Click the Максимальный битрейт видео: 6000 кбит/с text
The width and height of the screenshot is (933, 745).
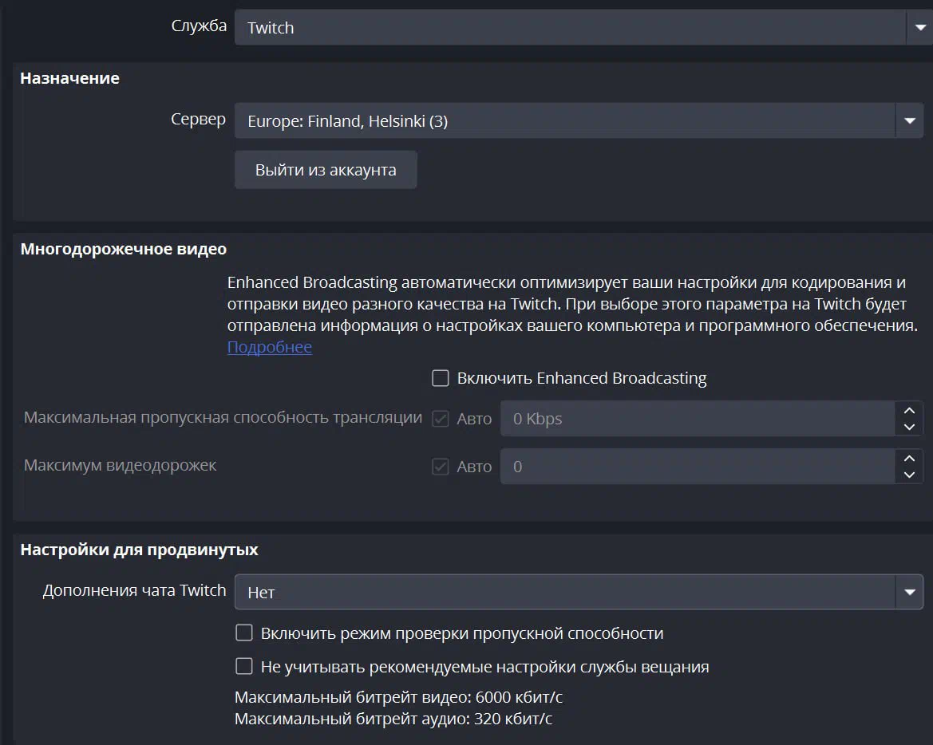pyautogui.click(x=399, y=697)
